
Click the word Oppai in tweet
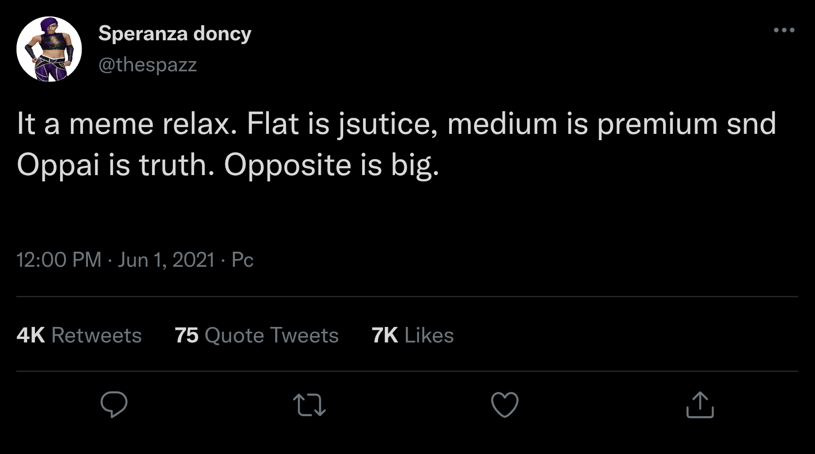[59, 165]
